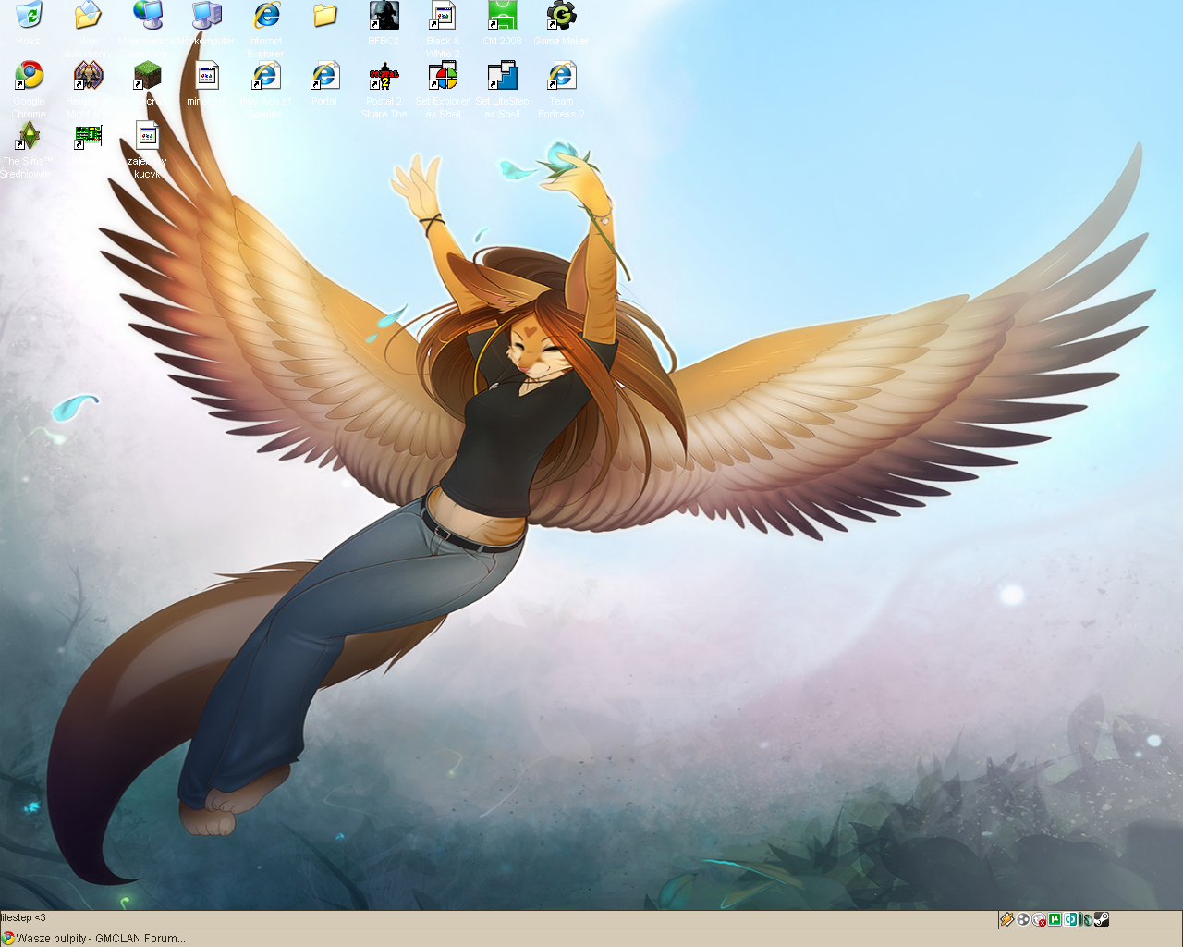Select the Set LiteStep as Shell shortcut

502,77
